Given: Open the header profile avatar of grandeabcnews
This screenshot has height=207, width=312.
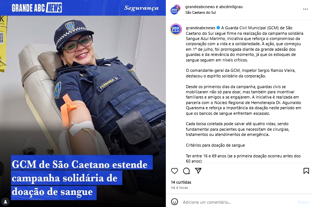Looking at the screenshot, I should tap(175, 10).
